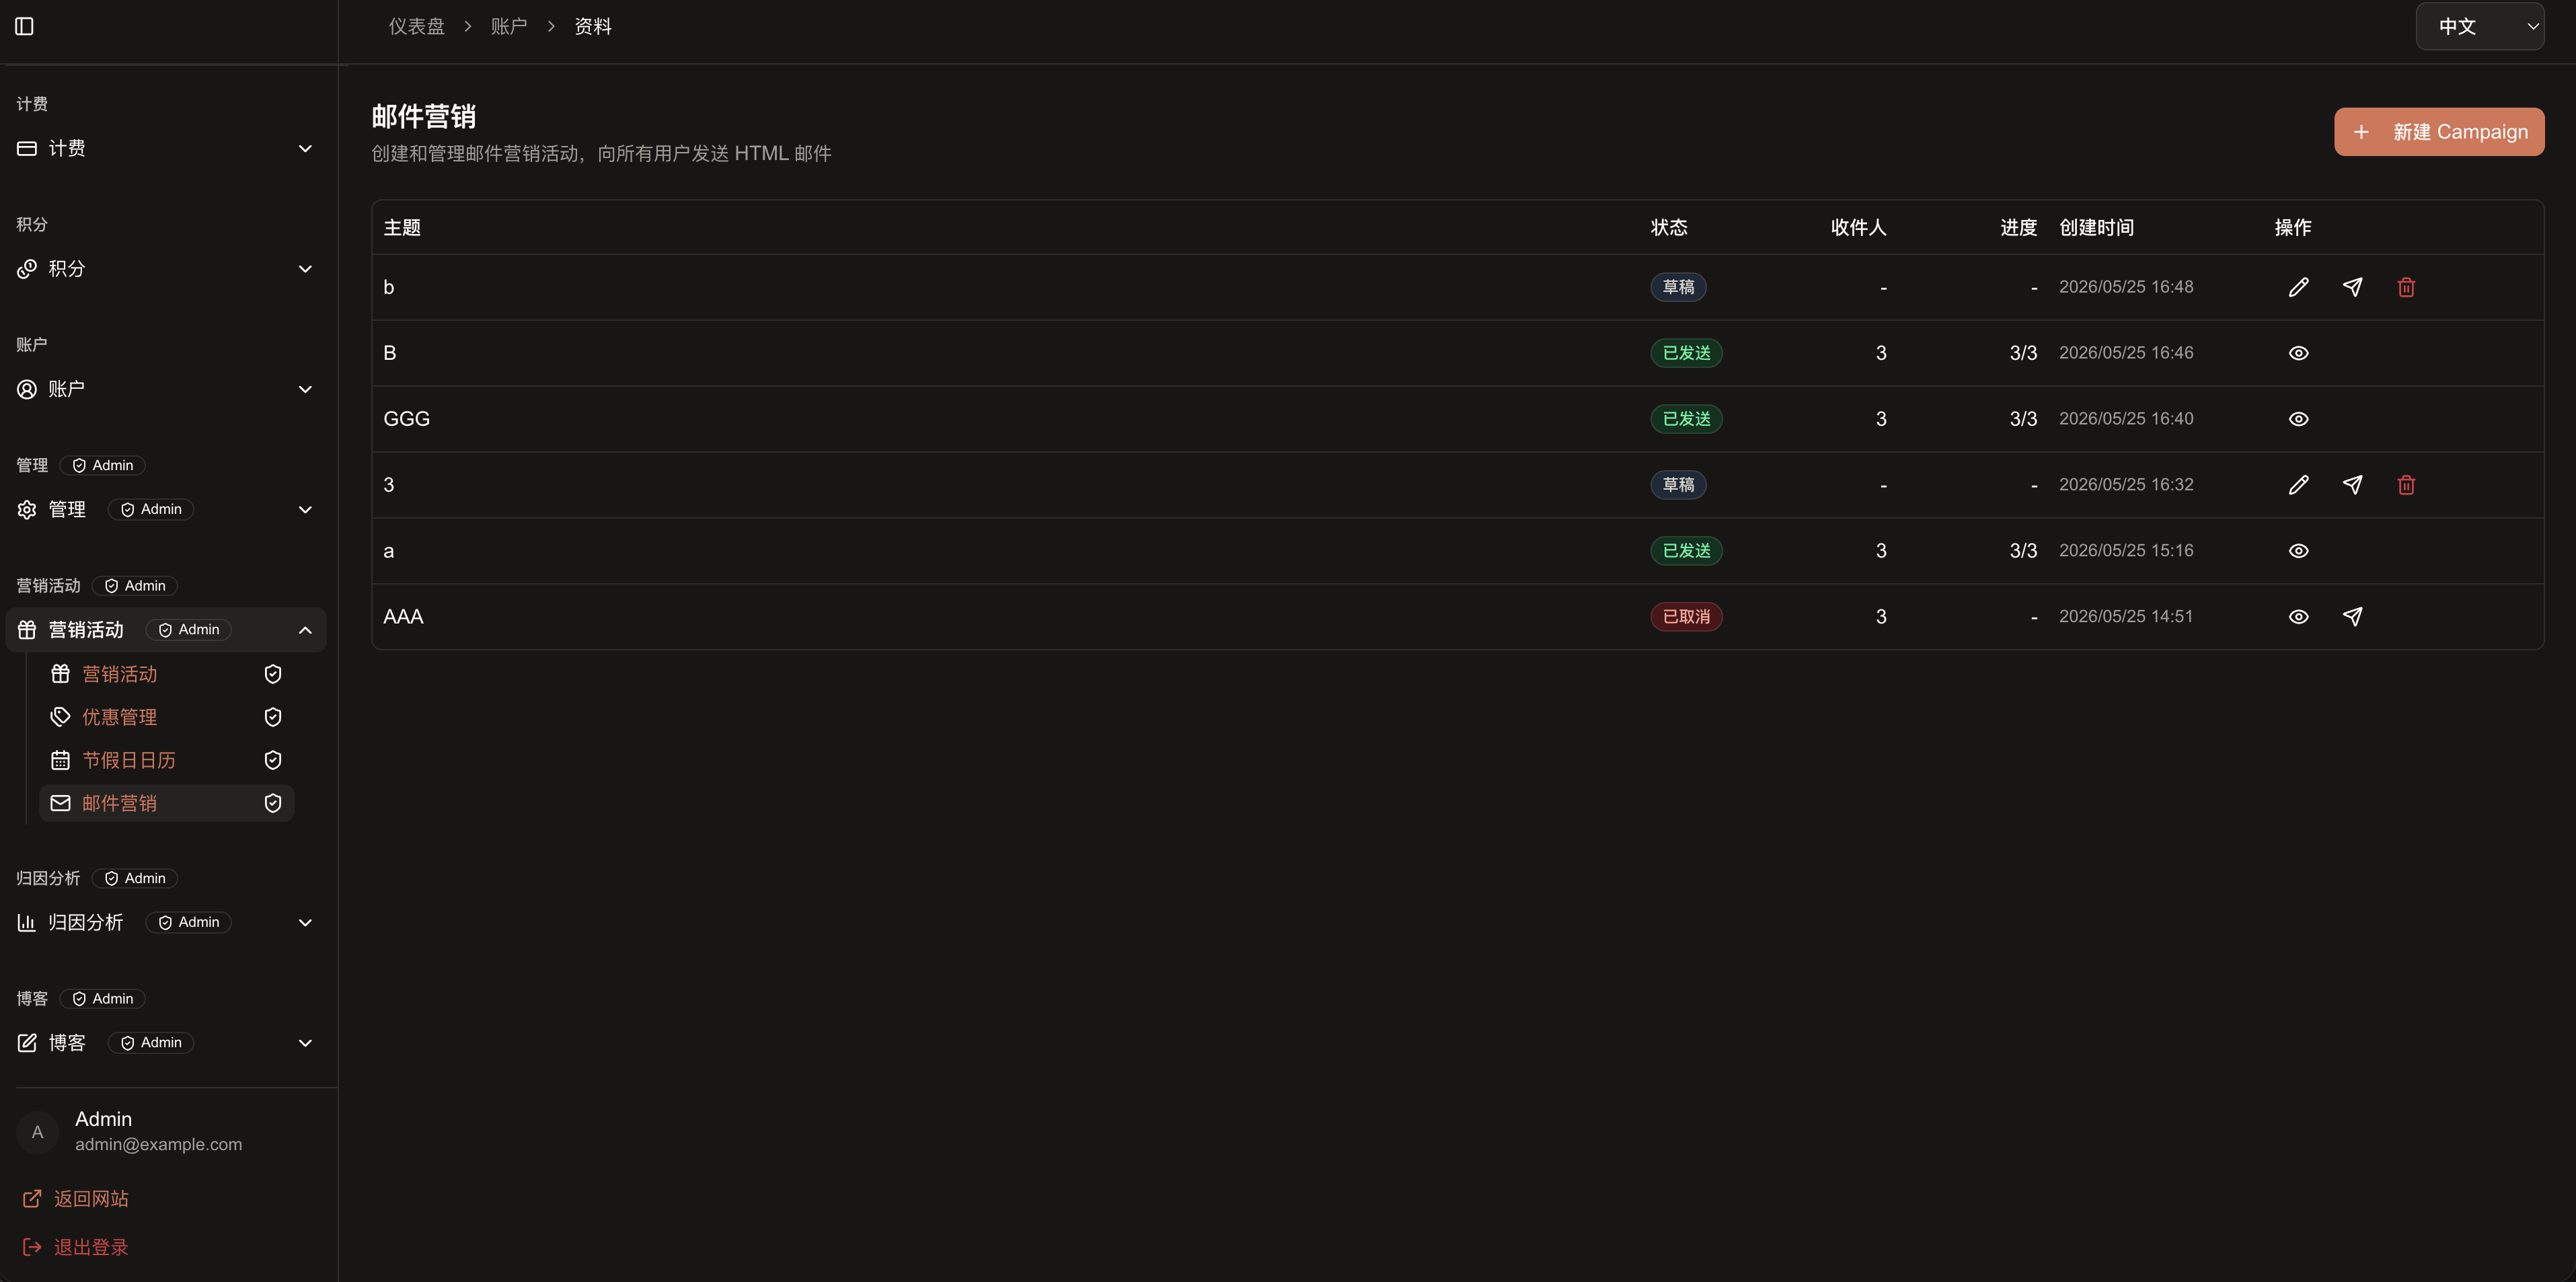Open 优惠管理 submenu item

166,717
